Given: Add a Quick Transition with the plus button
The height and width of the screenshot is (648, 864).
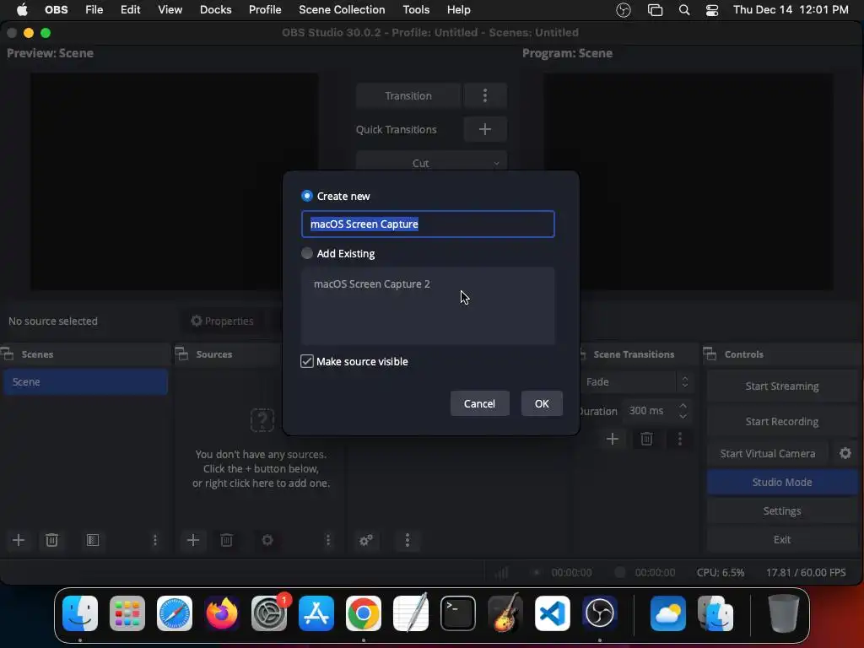Looking at the screenshot, I should pos(485,129).
